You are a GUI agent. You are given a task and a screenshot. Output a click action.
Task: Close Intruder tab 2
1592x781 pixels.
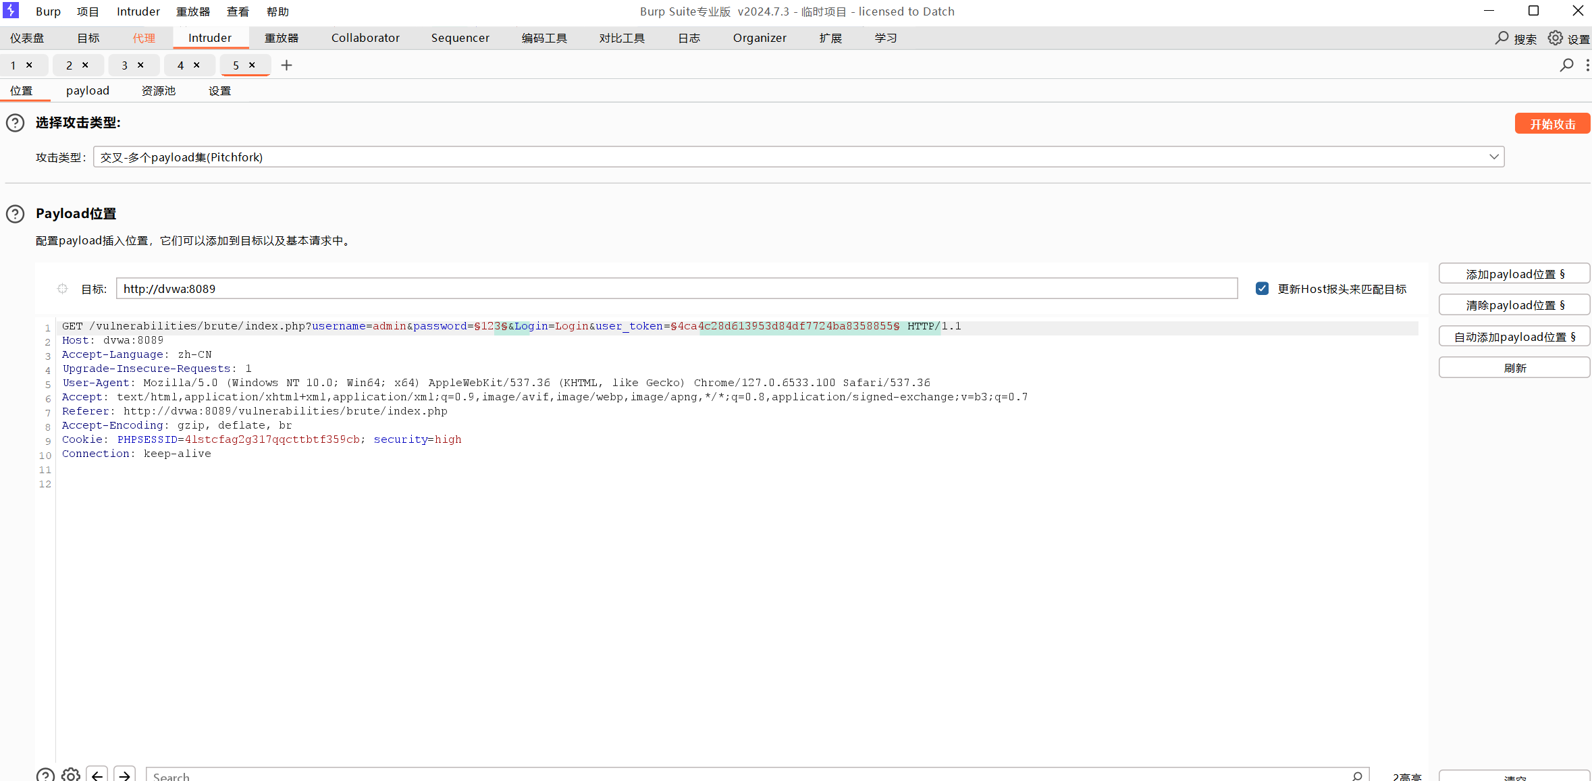point(85,65)
